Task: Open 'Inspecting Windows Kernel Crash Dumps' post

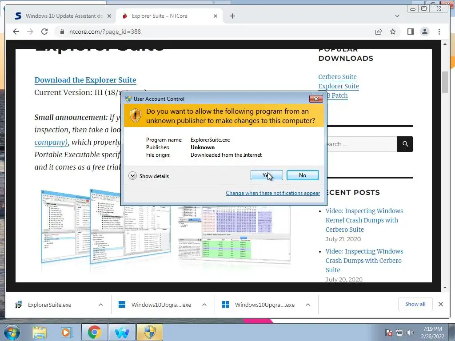Action: point(364,220)
